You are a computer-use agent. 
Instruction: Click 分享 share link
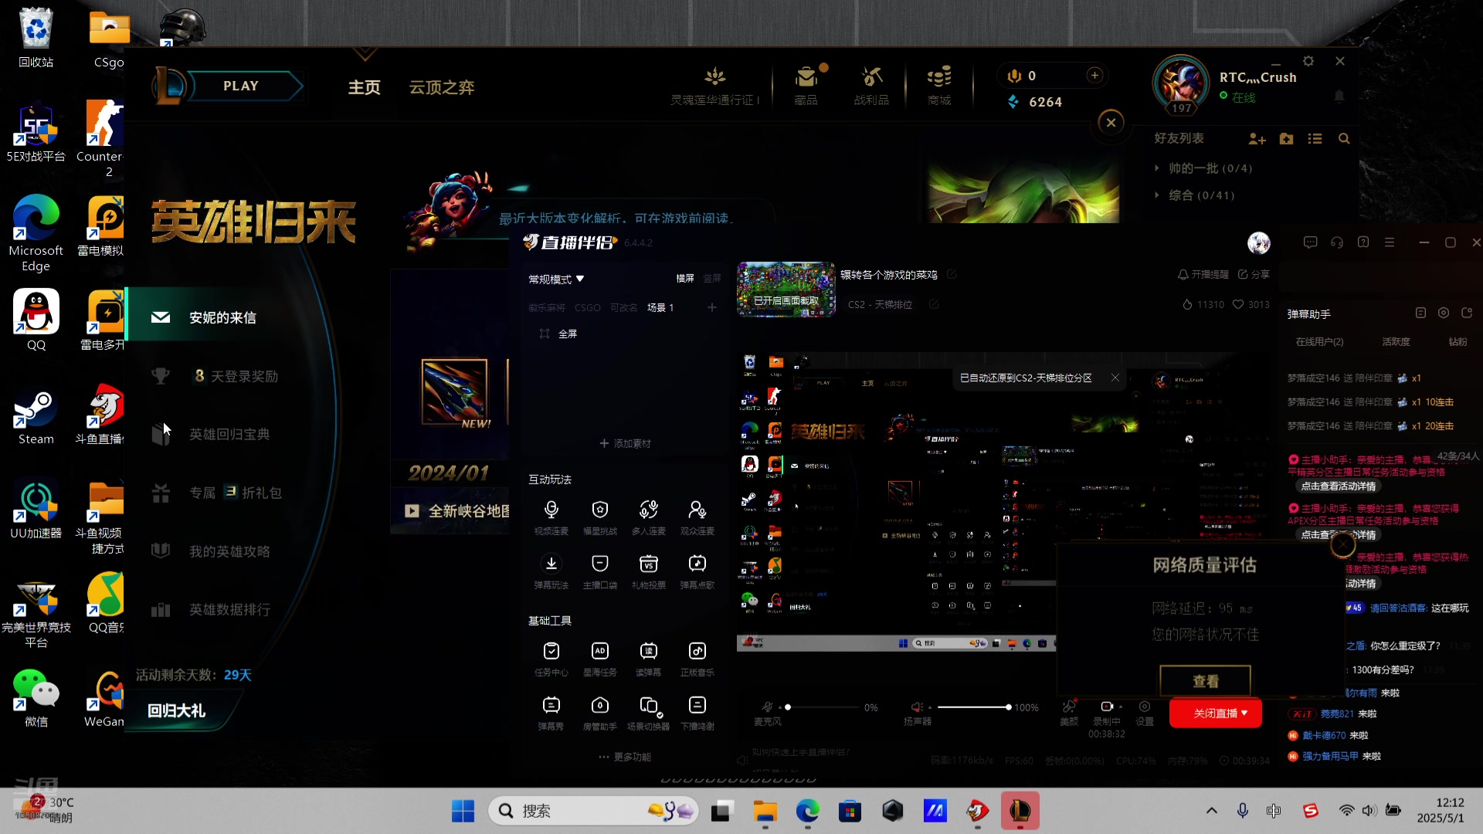click(1254, 275)
